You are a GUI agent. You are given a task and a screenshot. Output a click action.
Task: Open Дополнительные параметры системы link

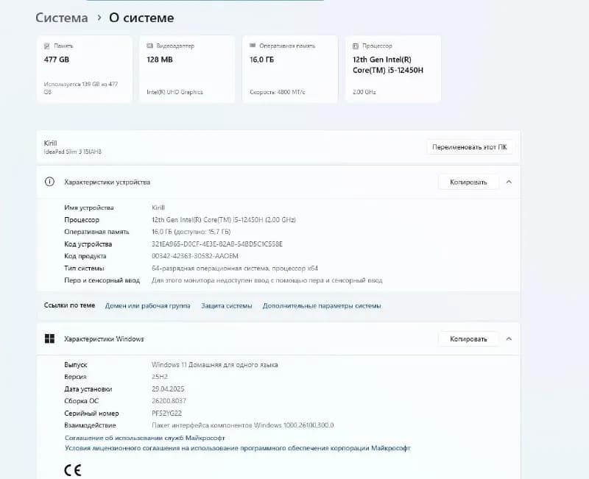click(322, 306)
